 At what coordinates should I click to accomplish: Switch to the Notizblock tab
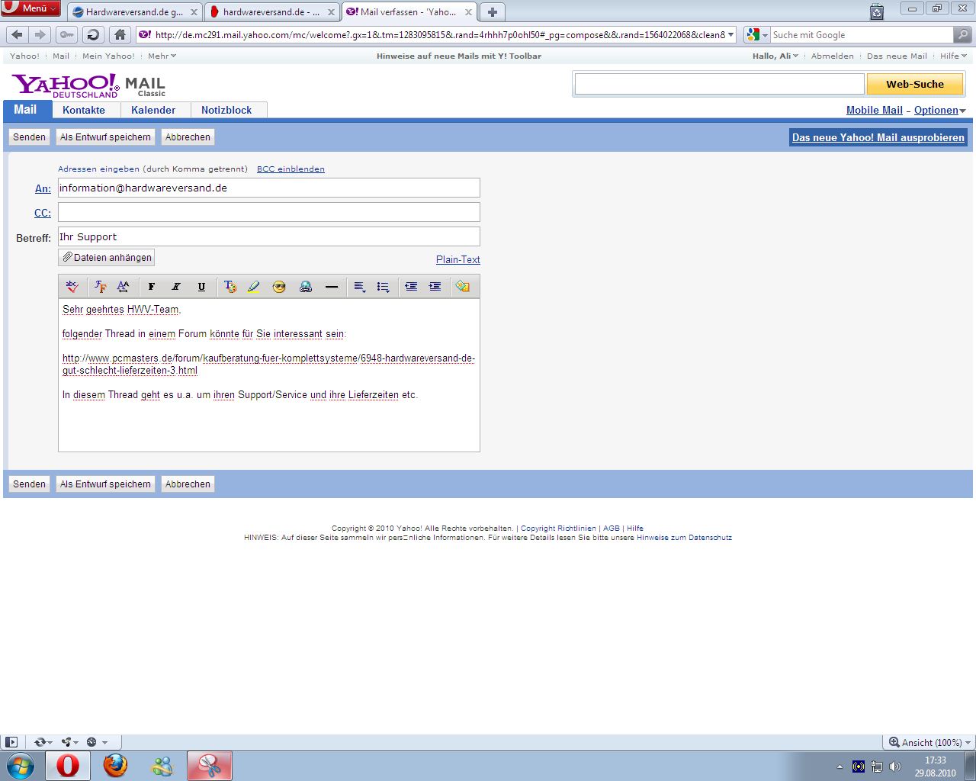tap(226, 110)
